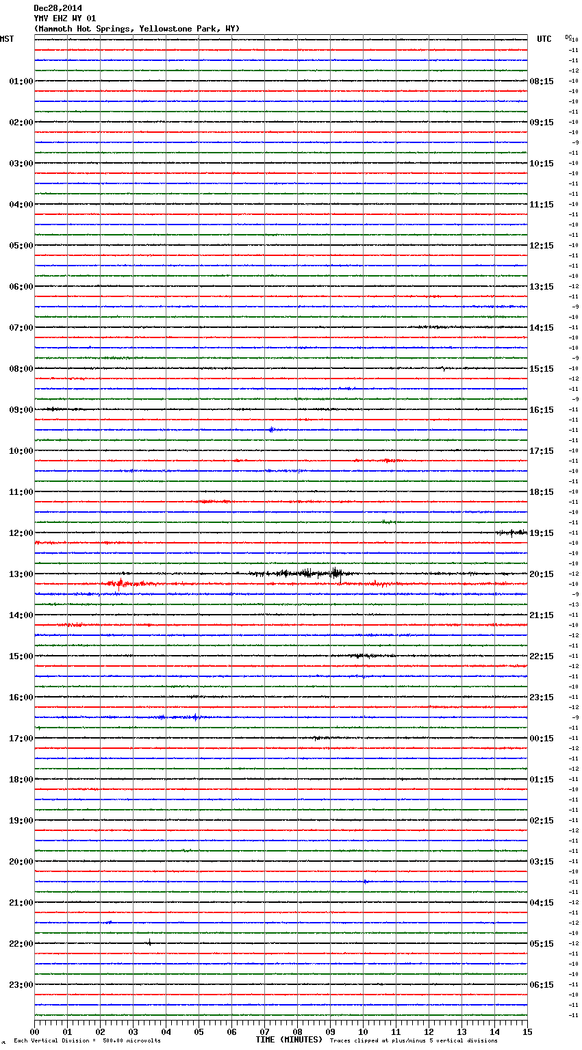
Task: Click the 22:00 MST time label
Action: pos(21,944)
